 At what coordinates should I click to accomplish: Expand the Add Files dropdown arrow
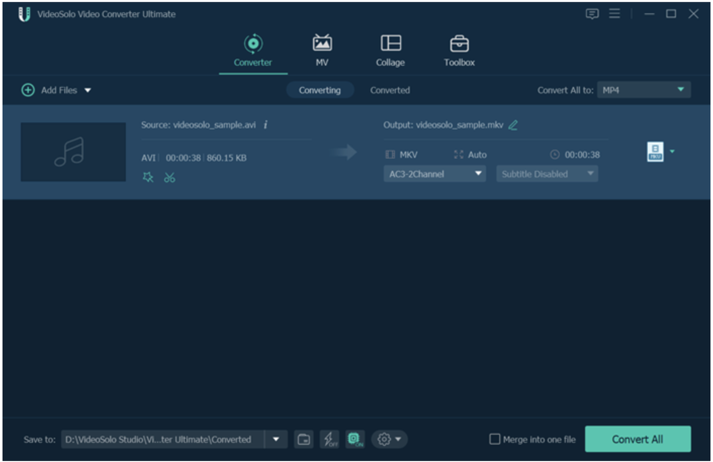pyautogui.click(x=87, y=90)
